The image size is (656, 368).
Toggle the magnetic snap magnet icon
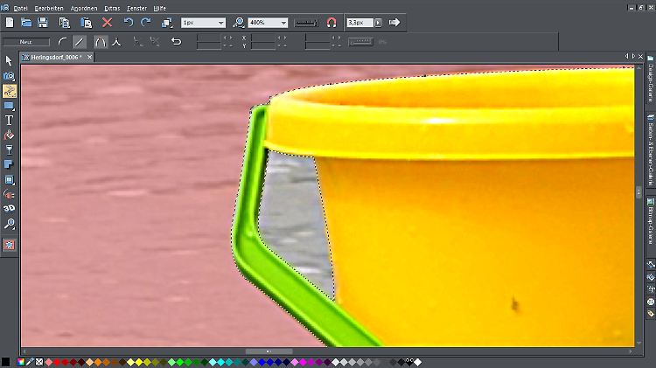coord(331,22)
